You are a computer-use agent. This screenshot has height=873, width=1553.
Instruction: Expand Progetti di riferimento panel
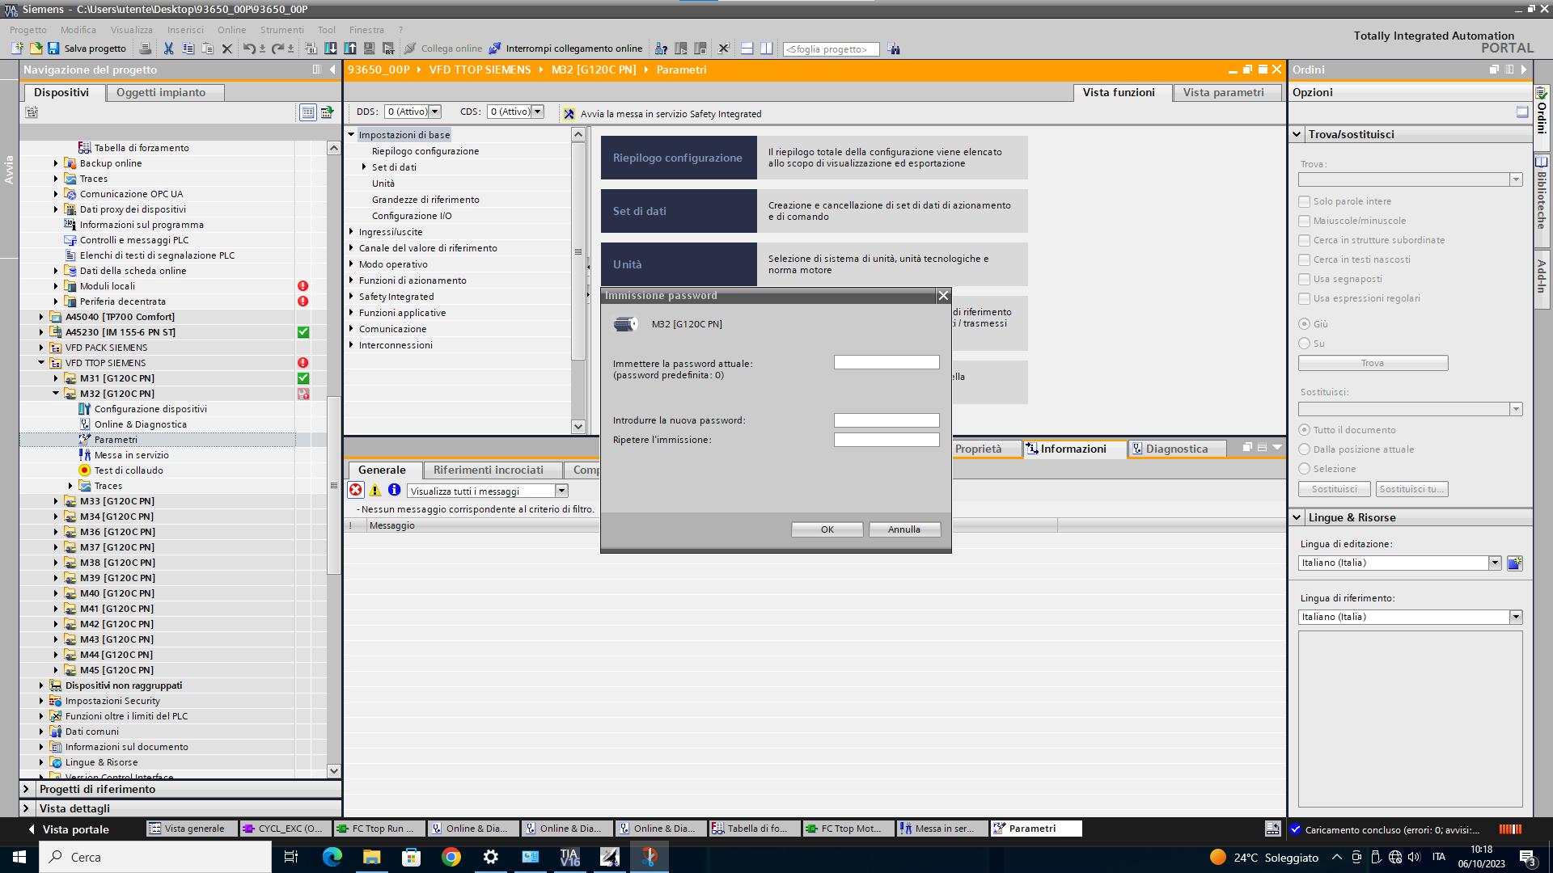click(26, 789)
